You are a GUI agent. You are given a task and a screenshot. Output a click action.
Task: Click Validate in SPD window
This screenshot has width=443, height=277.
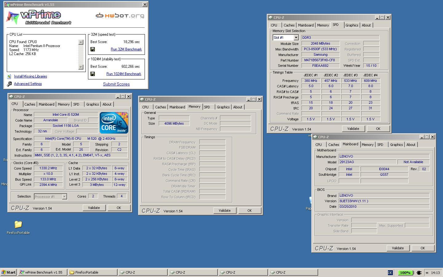[353, 129]
